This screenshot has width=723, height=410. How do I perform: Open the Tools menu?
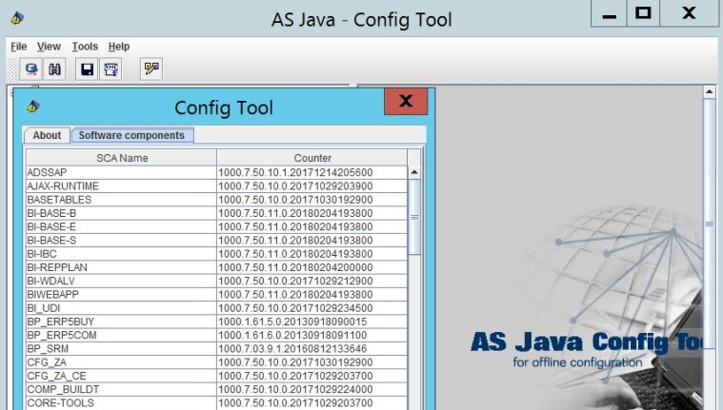pos(85,47)
